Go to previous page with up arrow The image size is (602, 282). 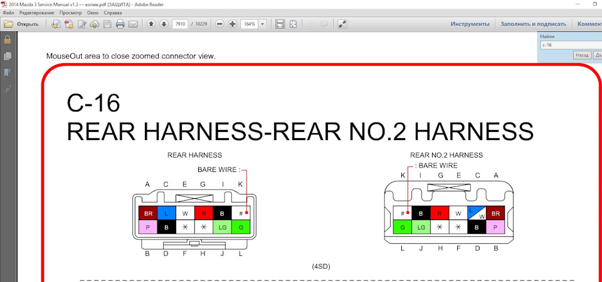tap(151, 24)
